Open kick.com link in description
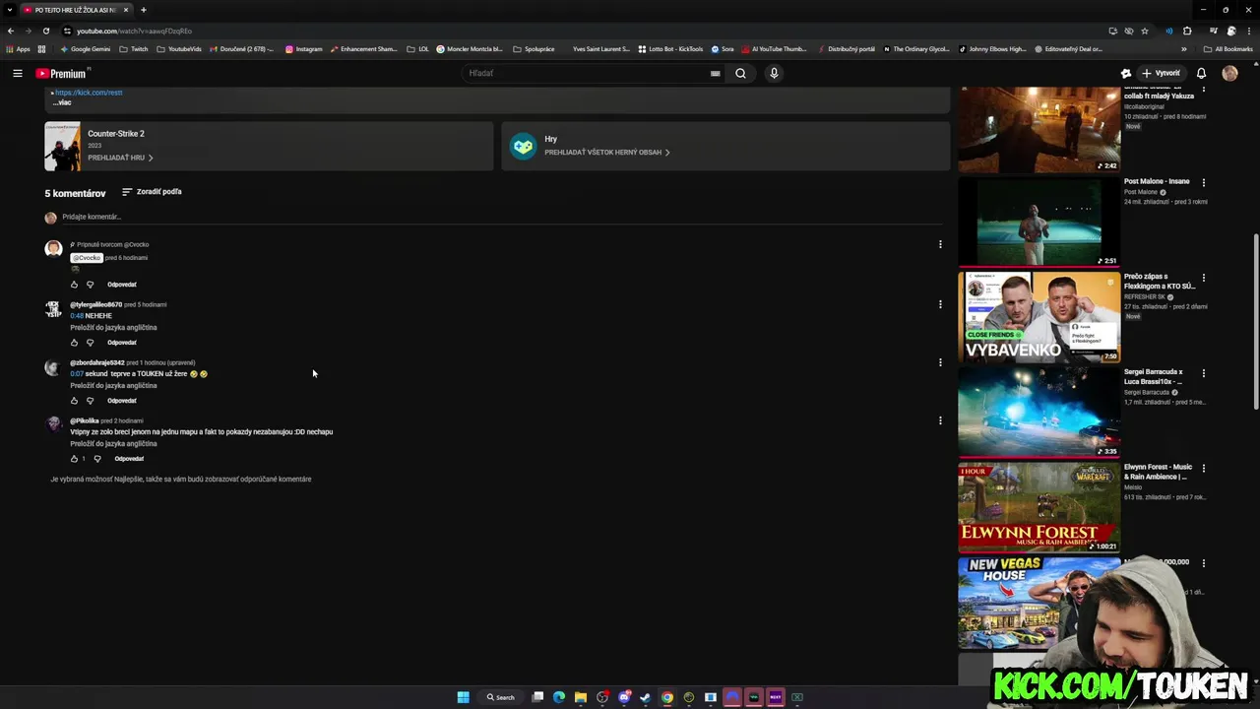Screen dimensions: 1260x709 [89, 93]
